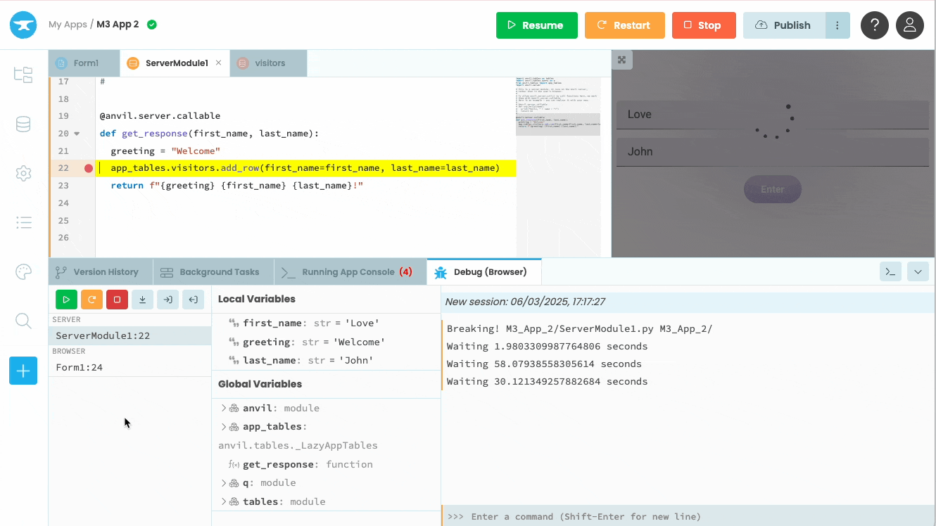Open the user account icon
Viewport: 936px width, 526px height.
point(910,25)
